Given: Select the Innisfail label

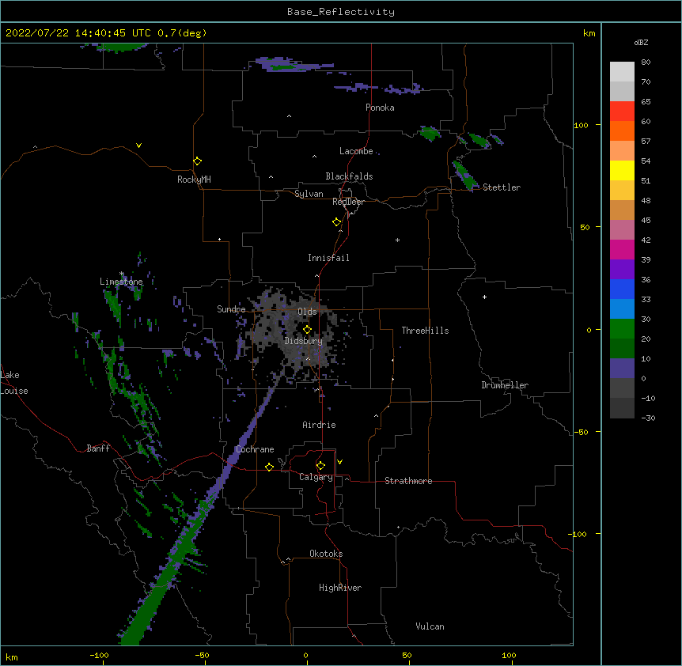Looking at the screenshot, I should 328,258.
